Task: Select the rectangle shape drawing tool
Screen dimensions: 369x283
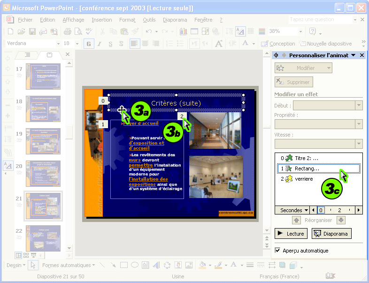Action: pos(123,265)
